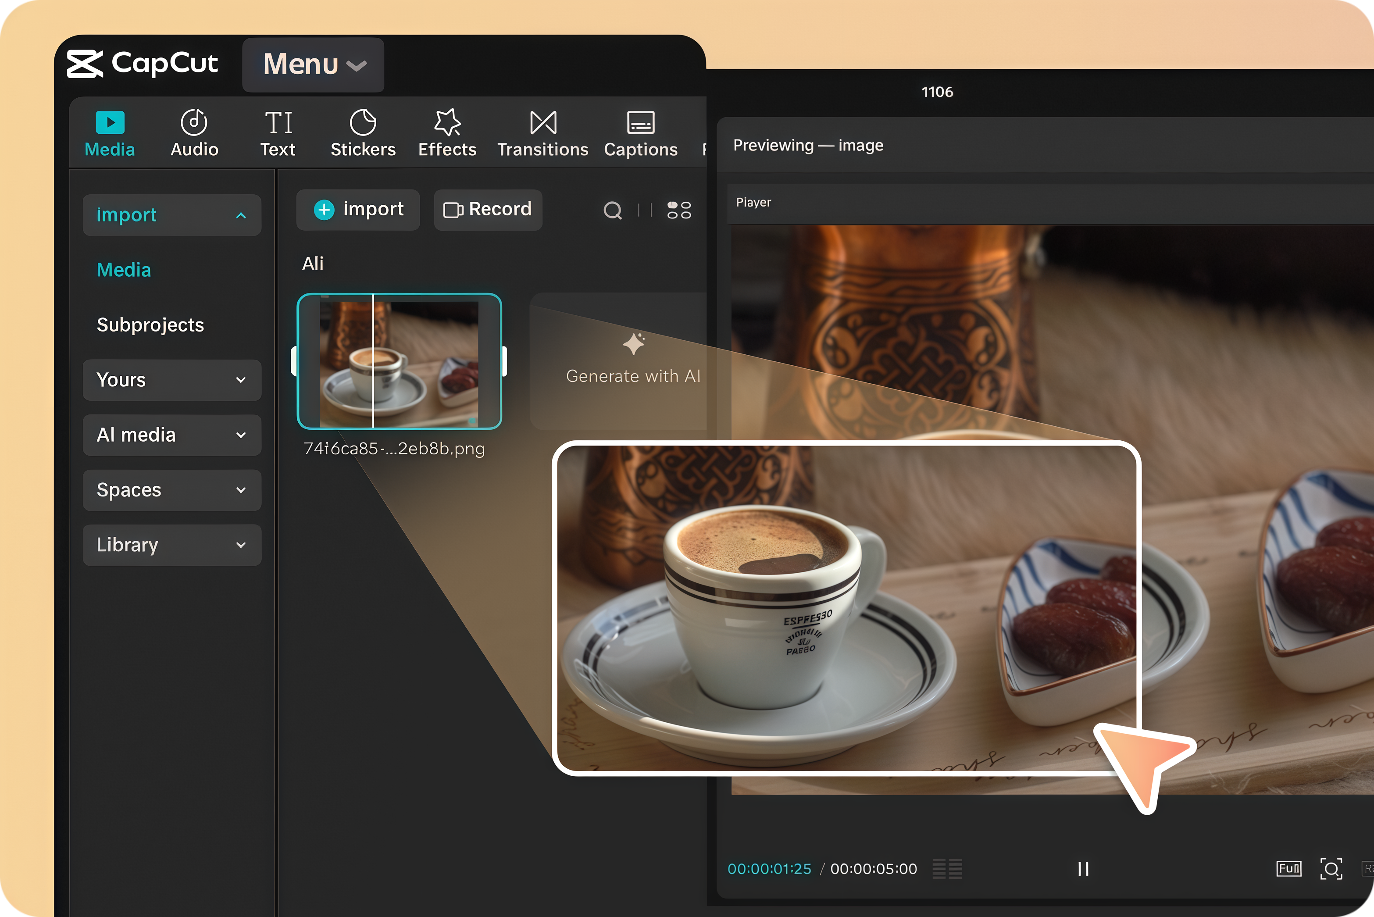Expand the Yours section

tap(172, 380)
